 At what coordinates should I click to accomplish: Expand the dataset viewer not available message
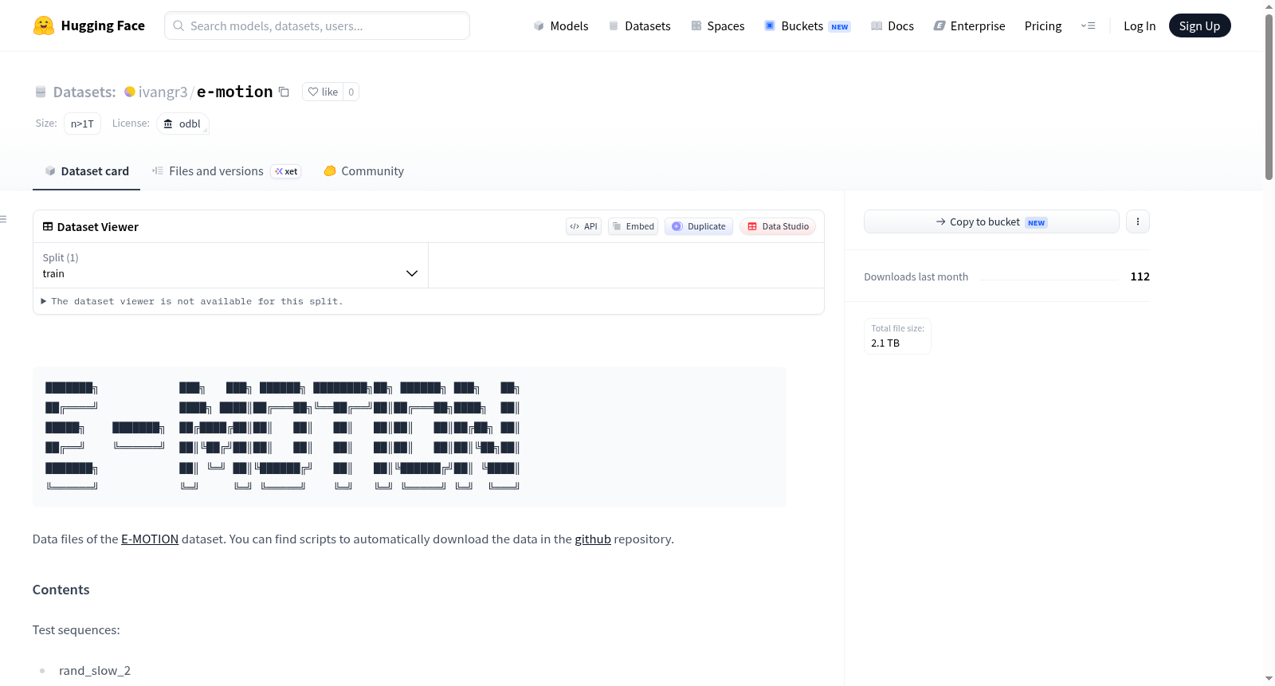click(192, 301)
